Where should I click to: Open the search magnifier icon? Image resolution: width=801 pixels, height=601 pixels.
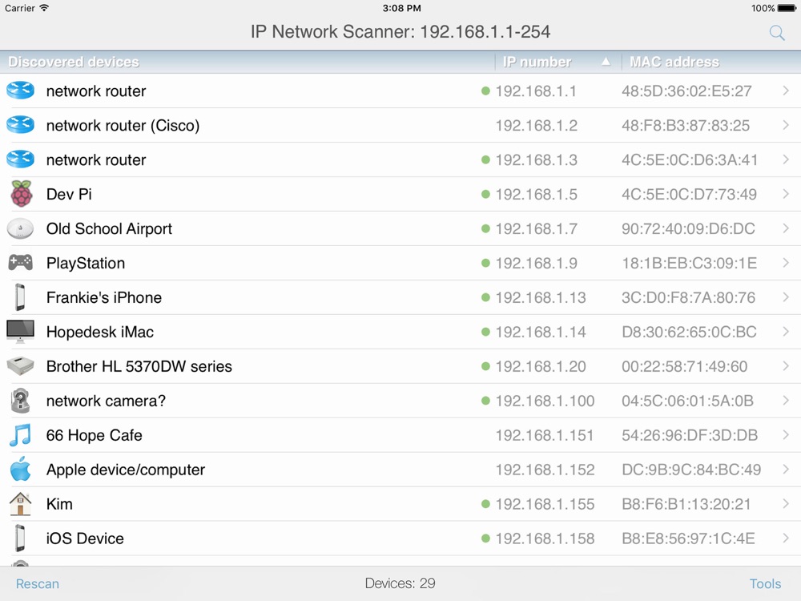777,33
